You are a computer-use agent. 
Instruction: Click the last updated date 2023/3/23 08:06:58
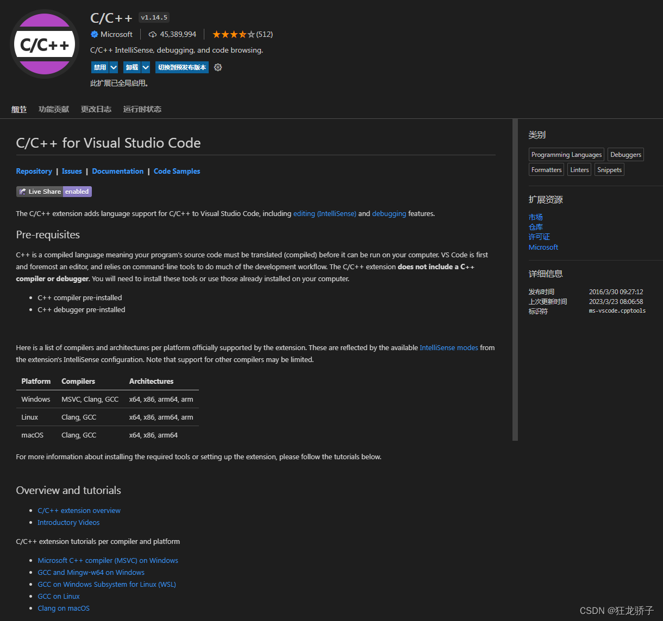616,302
